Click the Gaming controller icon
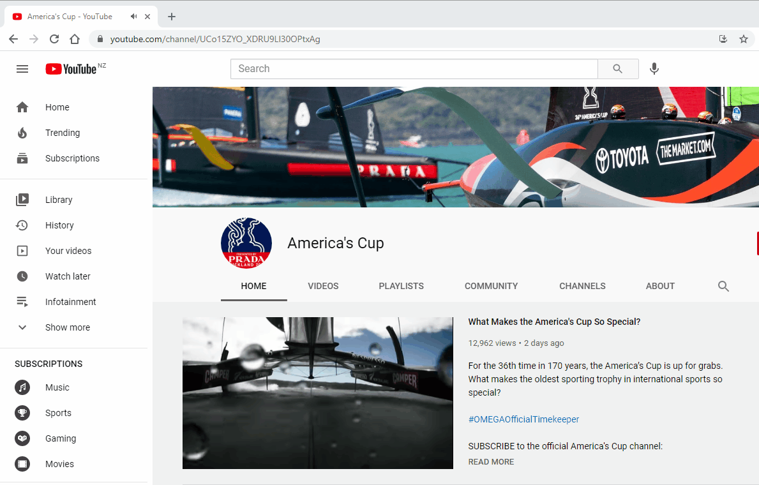The width and height of the screenshot is (759, 485). coord(22,438)
